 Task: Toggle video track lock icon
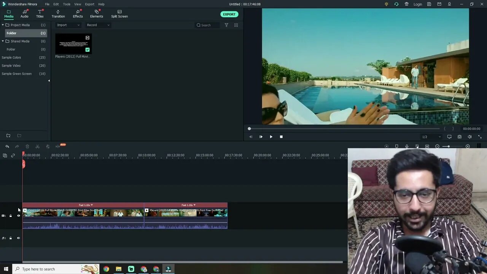pyautogui.click(x=11, y=216)
